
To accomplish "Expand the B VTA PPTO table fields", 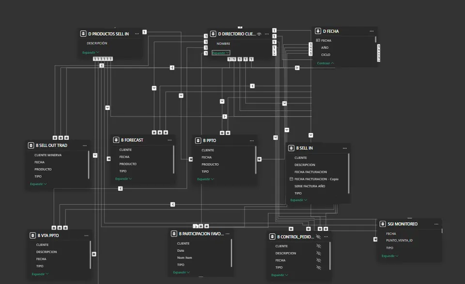I will [x=40, y=274].
